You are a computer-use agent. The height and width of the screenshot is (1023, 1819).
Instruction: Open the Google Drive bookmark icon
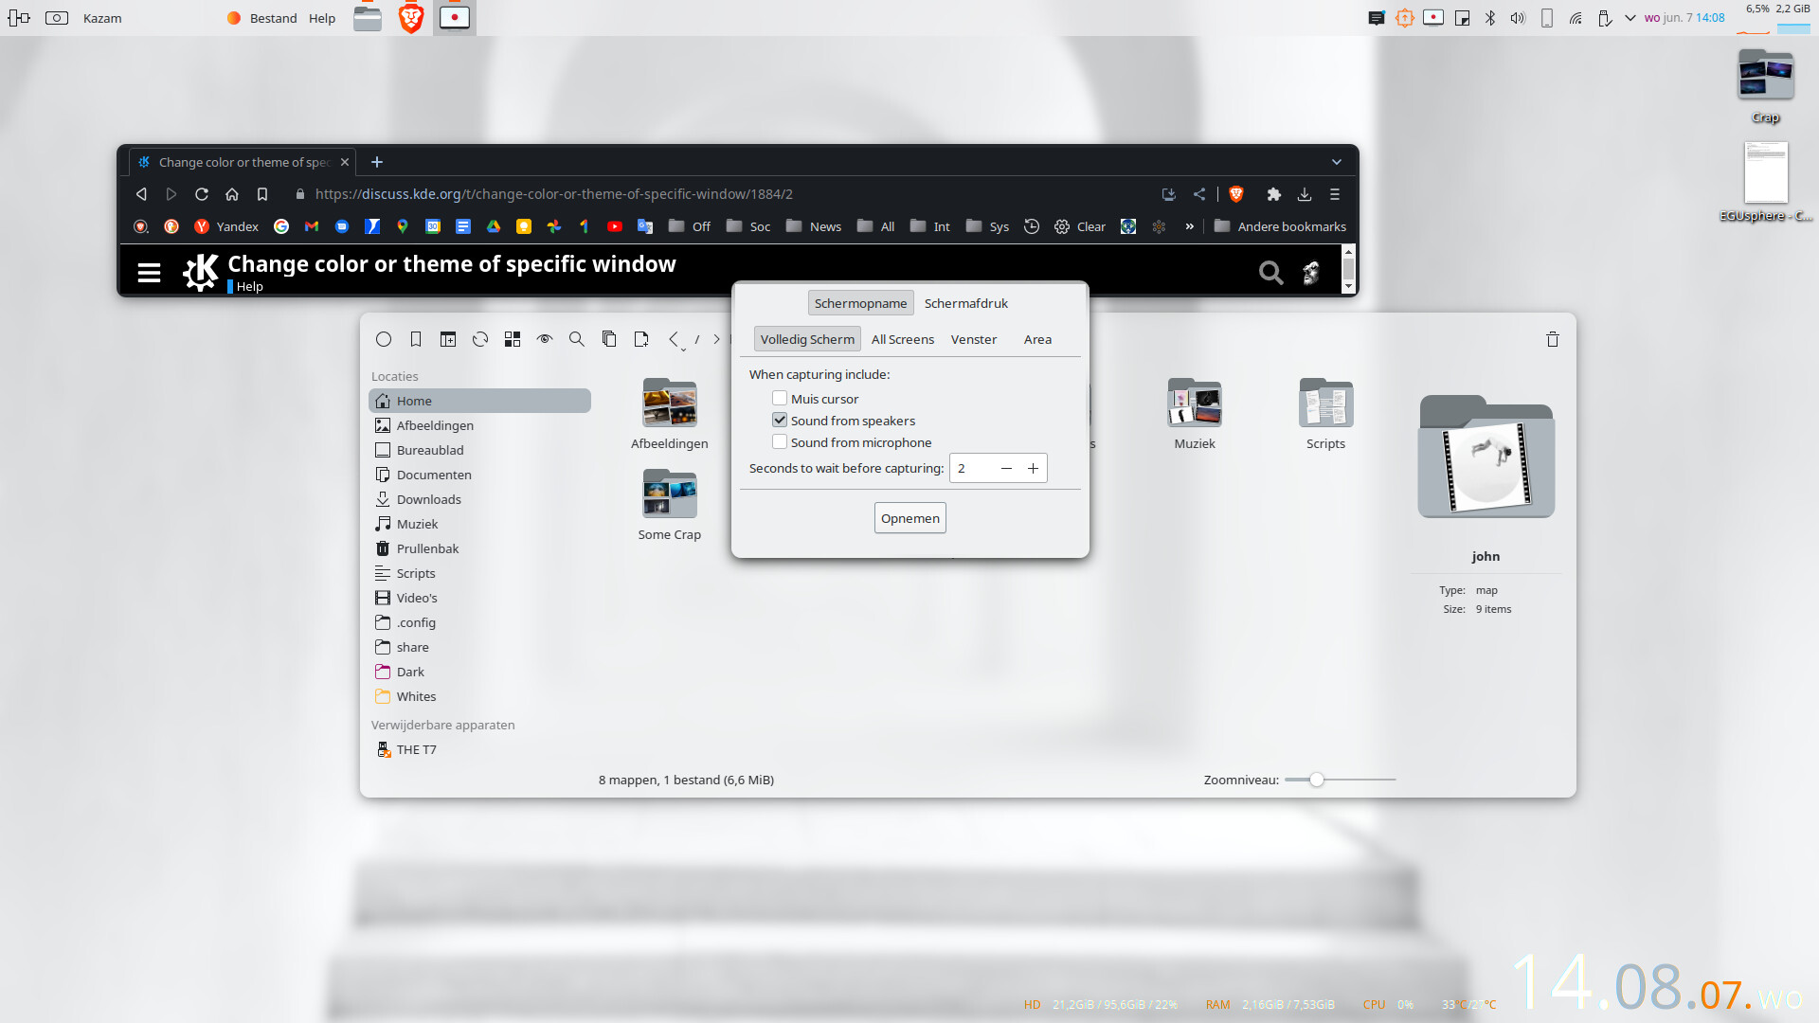[494, 226]
